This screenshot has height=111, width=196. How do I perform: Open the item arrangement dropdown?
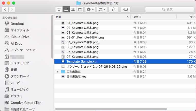point(102,9)
